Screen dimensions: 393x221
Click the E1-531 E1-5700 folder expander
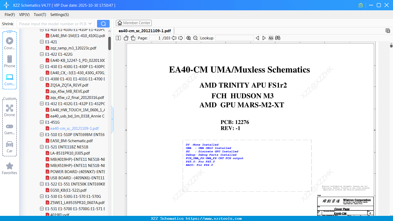(42, 209)
